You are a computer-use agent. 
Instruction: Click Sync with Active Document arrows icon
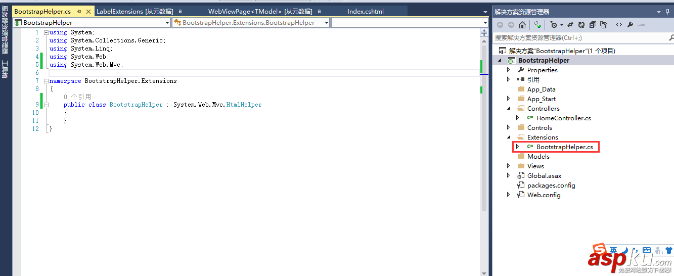[x=570, y=25]
